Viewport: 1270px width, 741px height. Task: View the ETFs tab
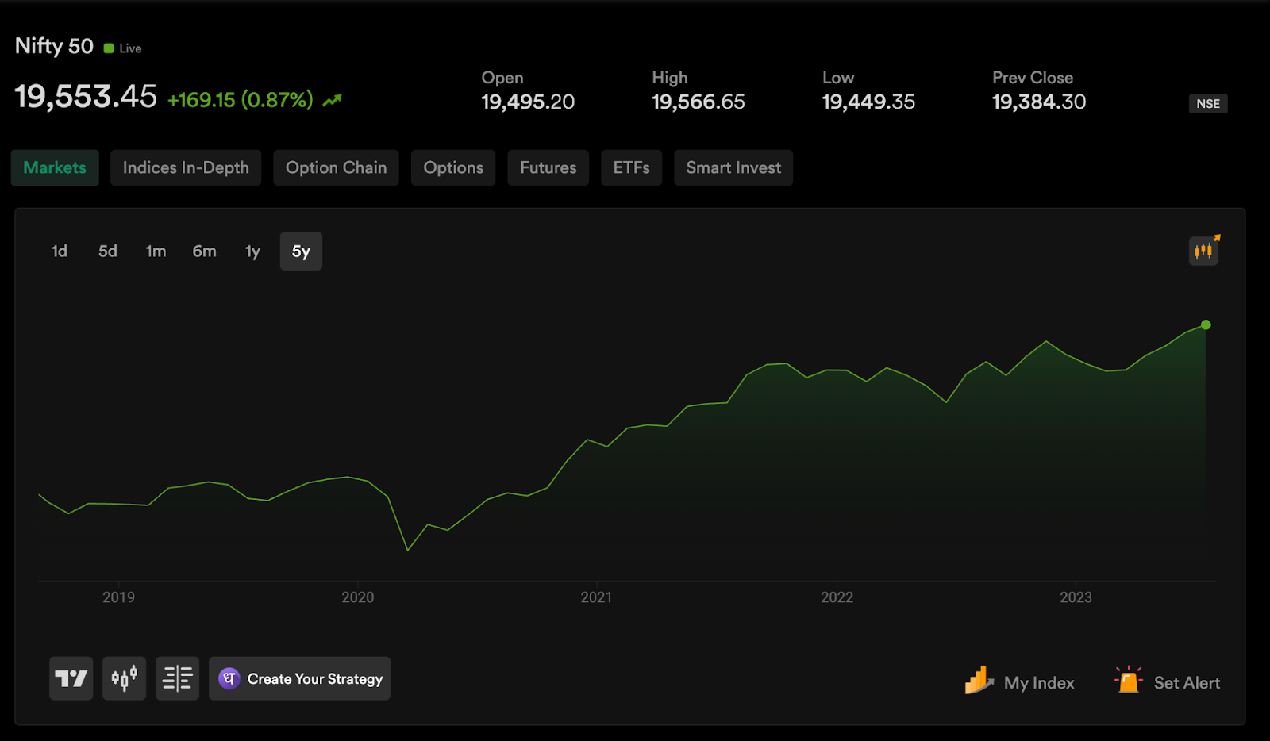632,167
